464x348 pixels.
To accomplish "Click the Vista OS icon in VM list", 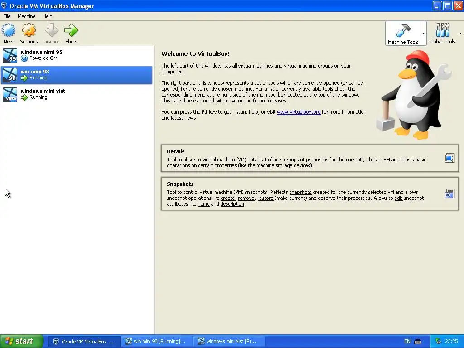I will point(10,95).
